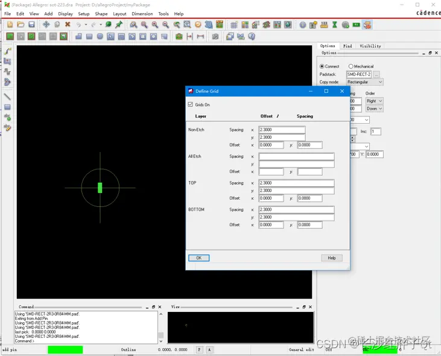Click the Save disk icon

[x=31, y=25]
